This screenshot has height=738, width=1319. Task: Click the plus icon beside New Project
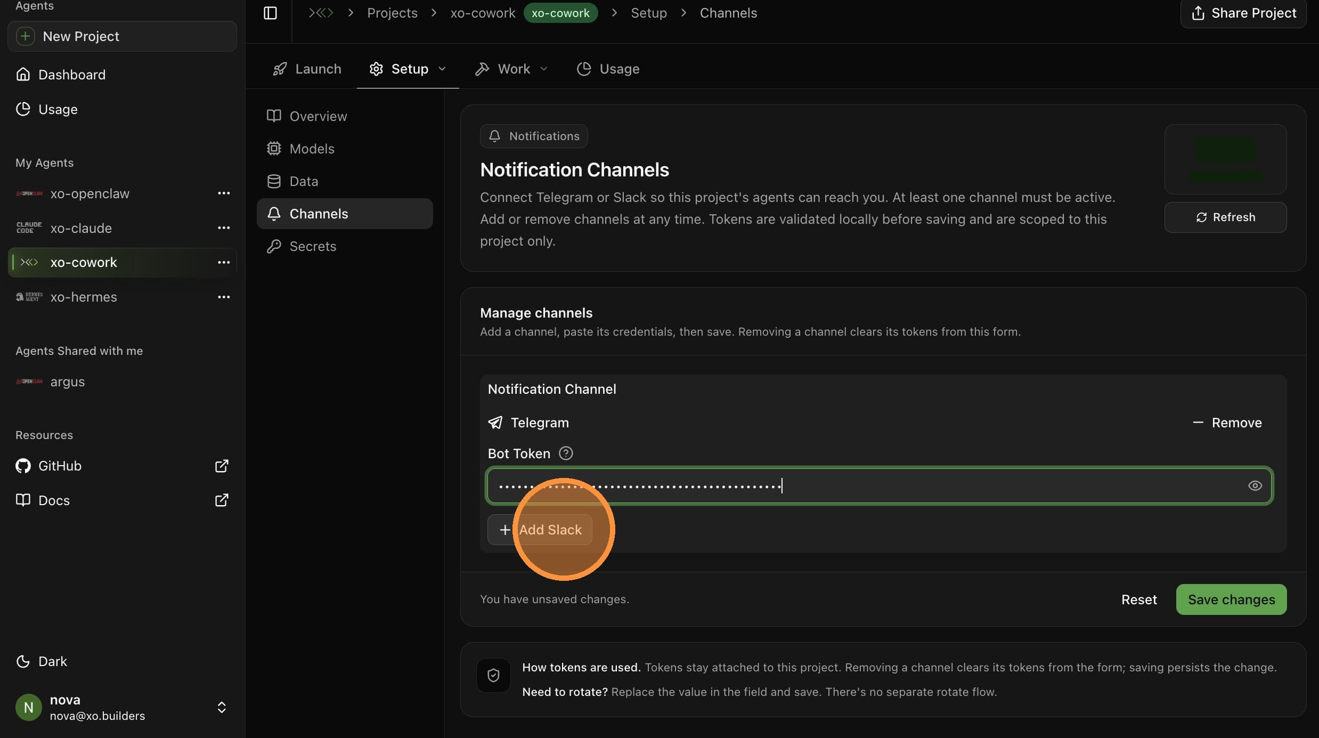point(25,36)
